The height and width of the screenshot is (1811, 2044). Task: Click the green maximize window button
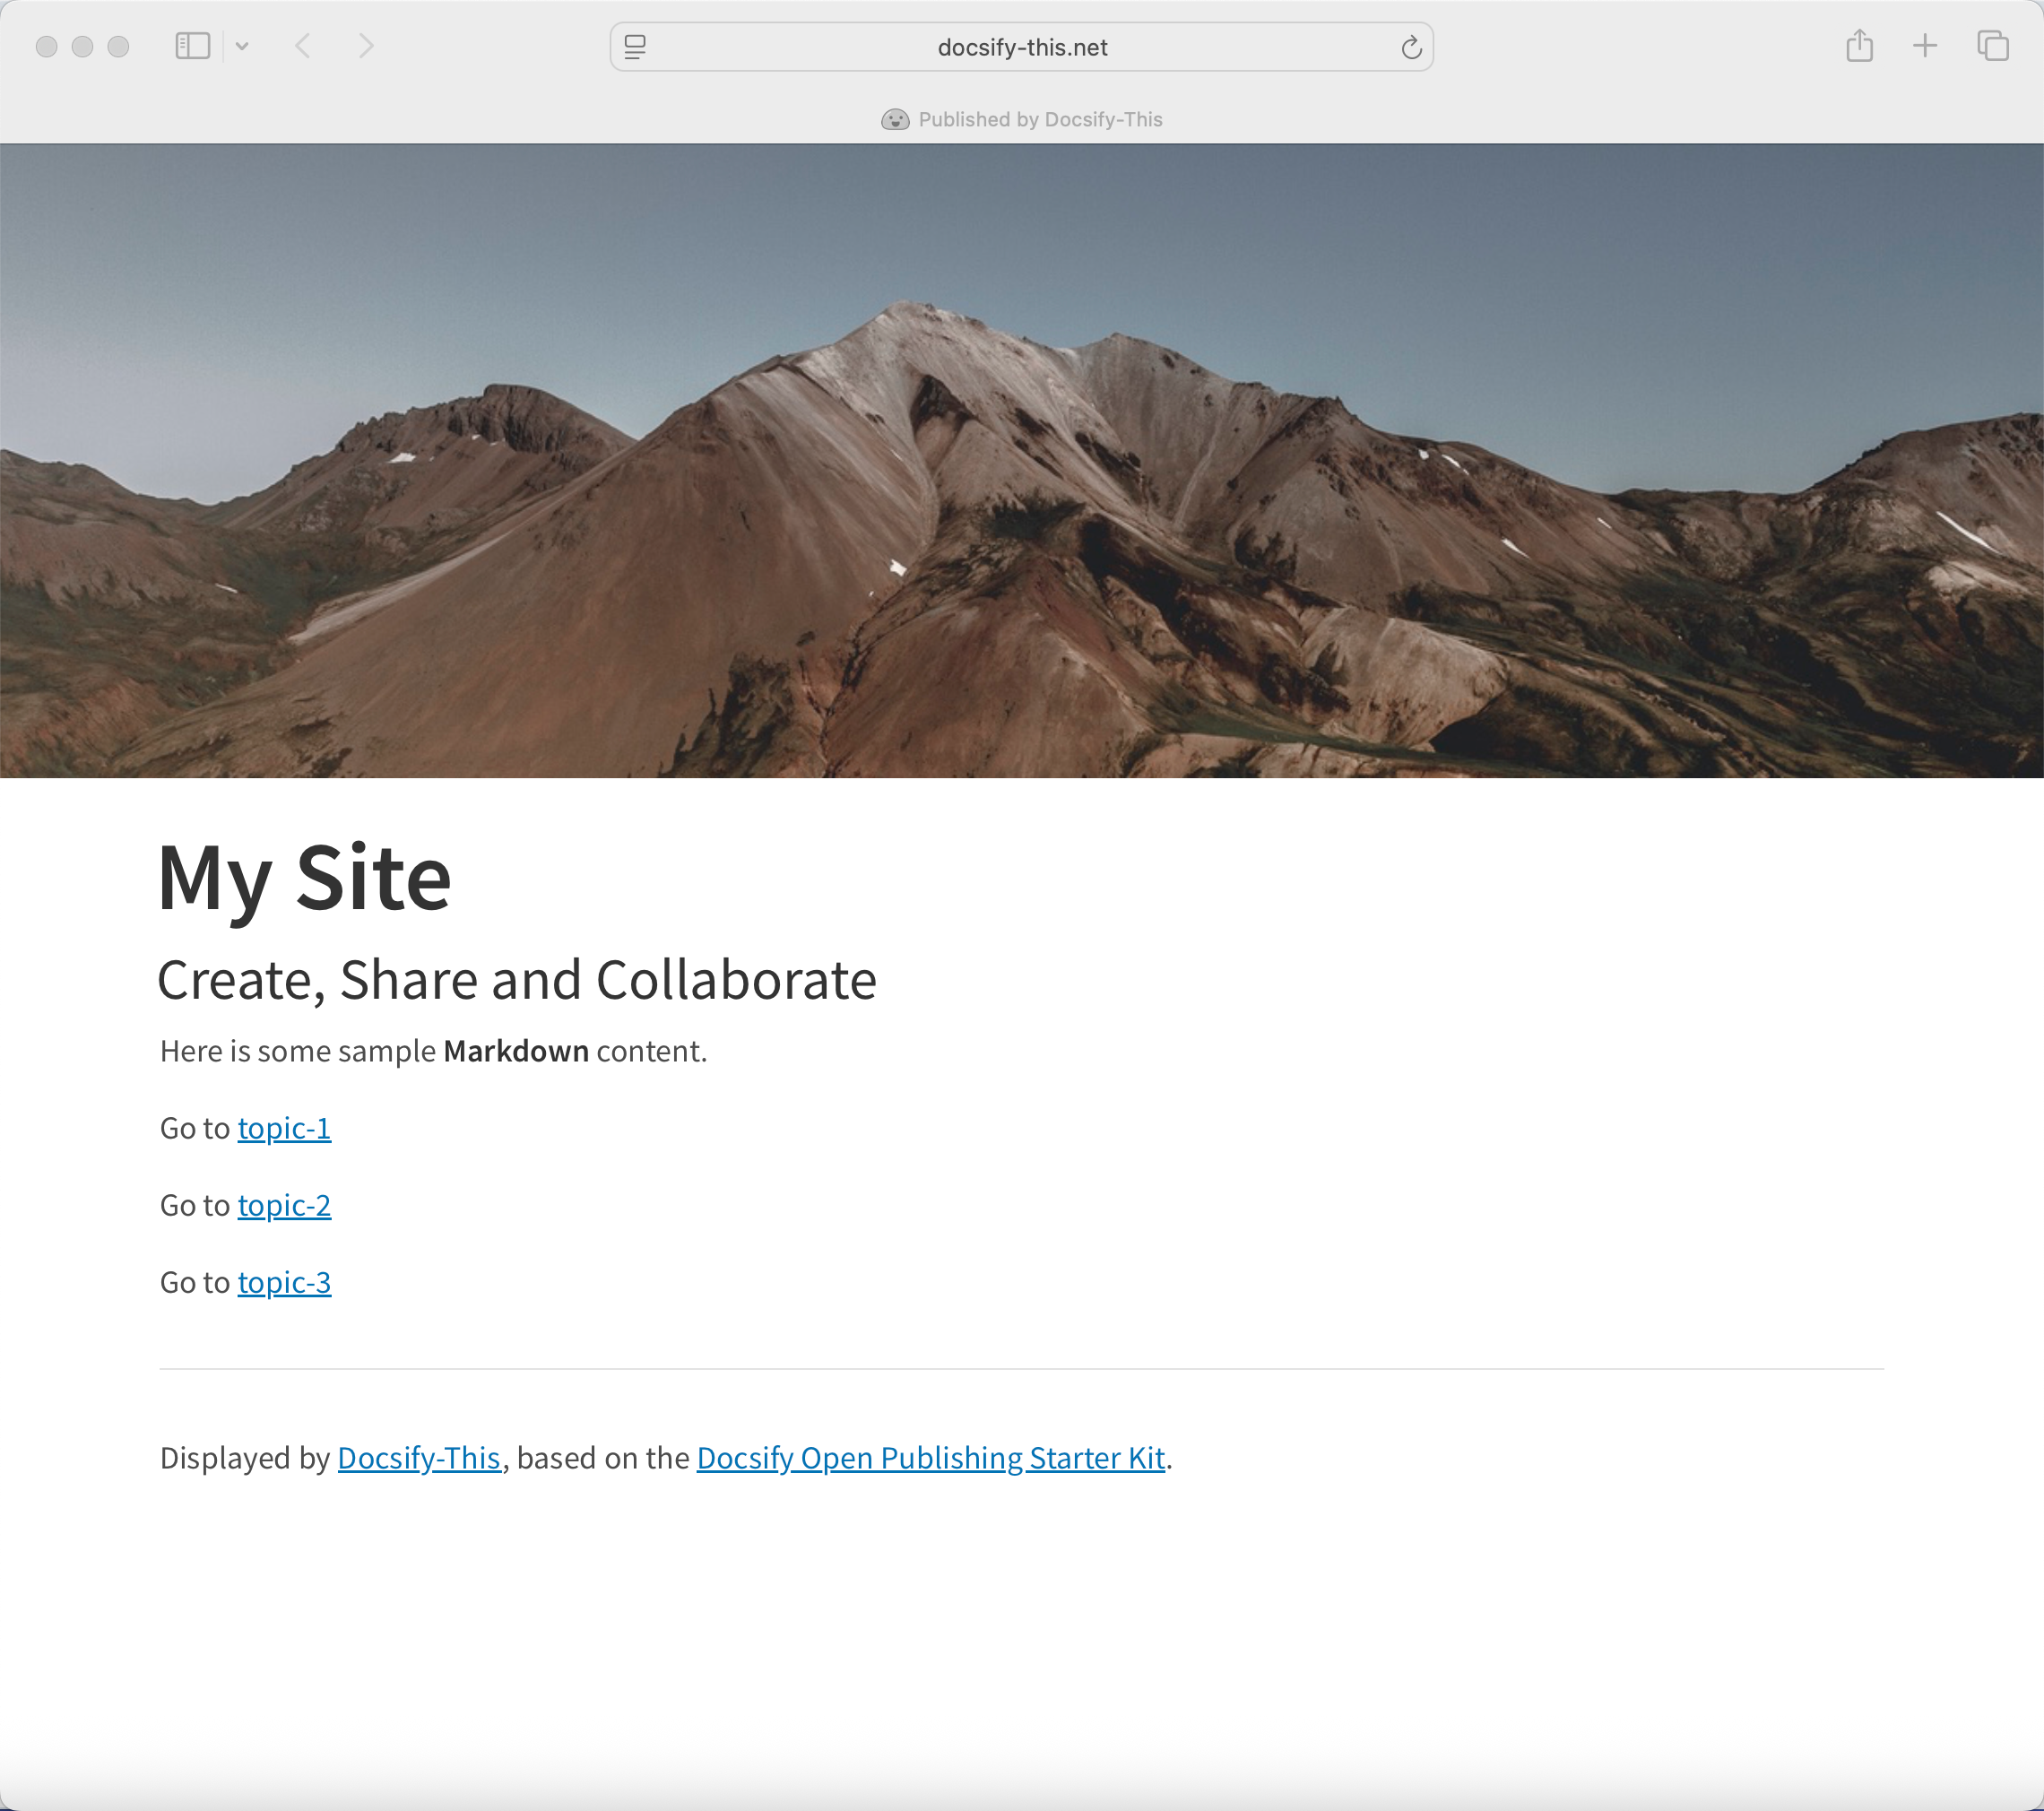[118, 46]
